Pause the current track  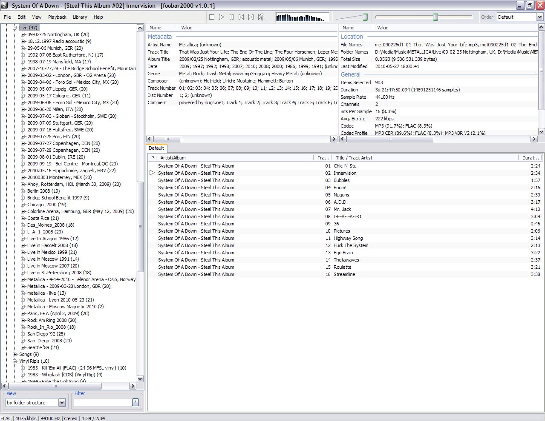click(231, 17)
